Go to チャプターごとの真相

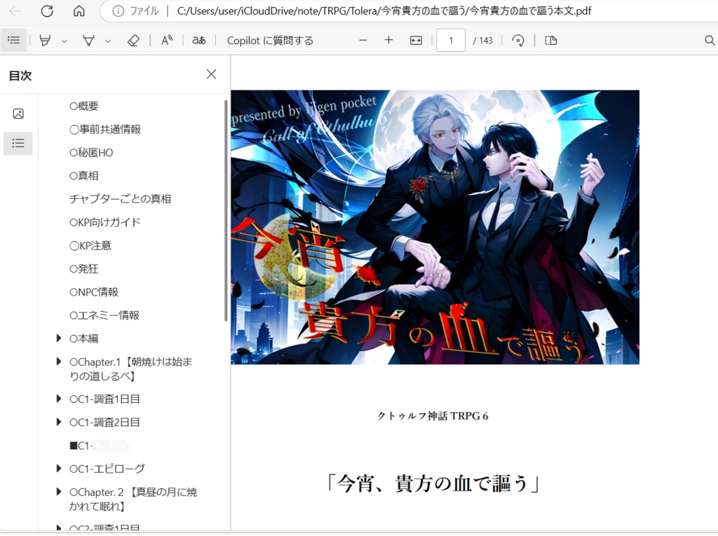pyautogui.click(x=120, y=199)
